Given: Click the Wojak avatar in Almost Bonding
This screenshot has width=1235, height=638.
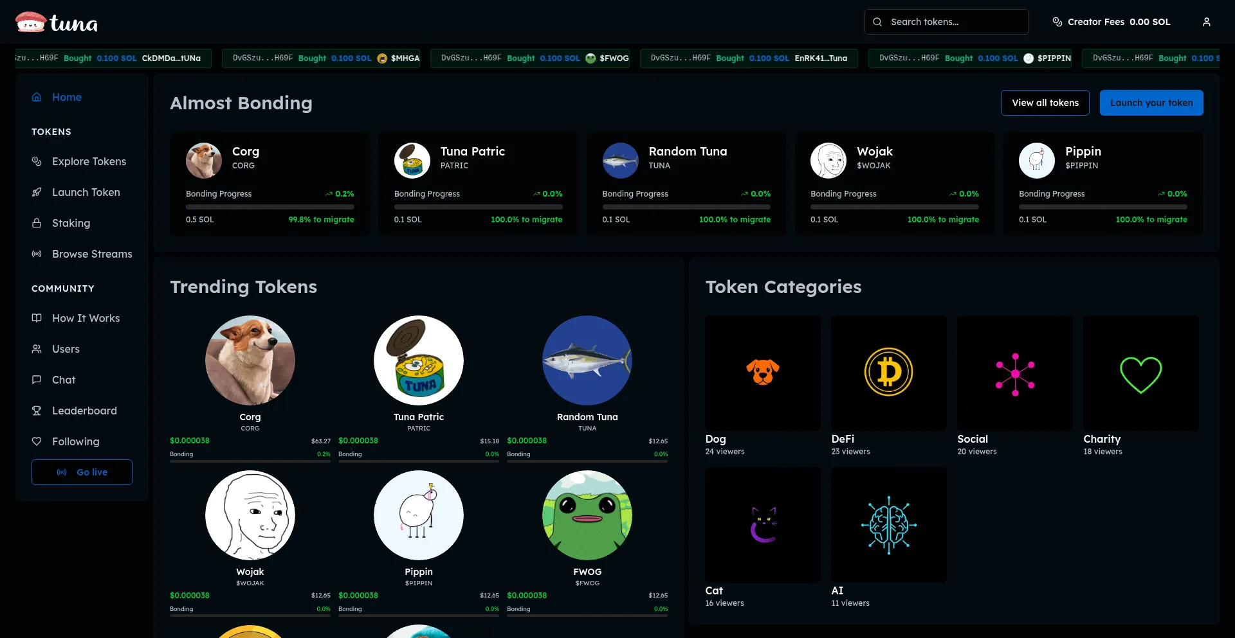Looking at the screenshot, I should coord(828,161).
